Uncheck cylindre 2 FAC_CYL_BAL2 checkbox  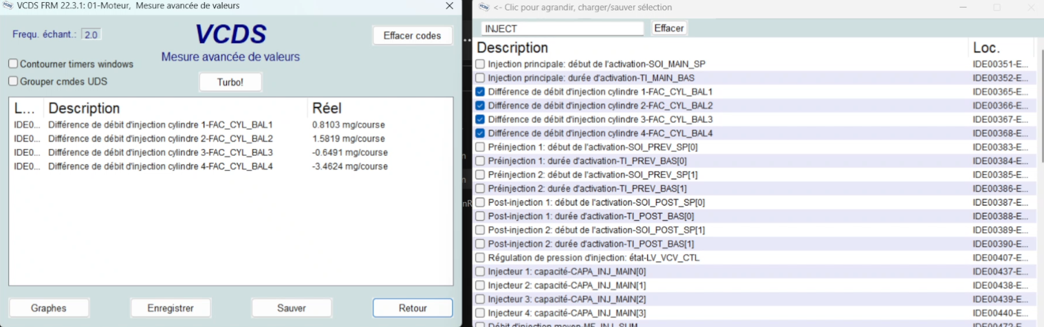(480, 105)
